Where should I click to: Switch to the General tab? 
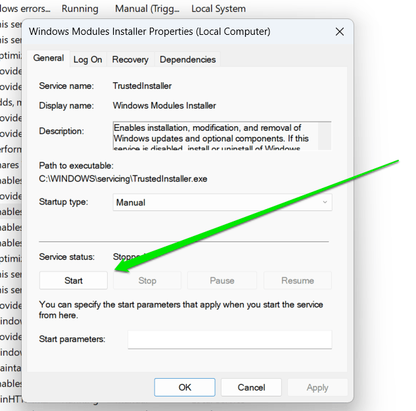[x=49, y=58]
